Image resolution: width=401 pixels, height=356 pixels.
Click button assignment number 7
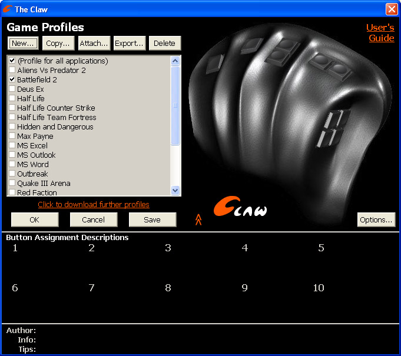[91, 288]
